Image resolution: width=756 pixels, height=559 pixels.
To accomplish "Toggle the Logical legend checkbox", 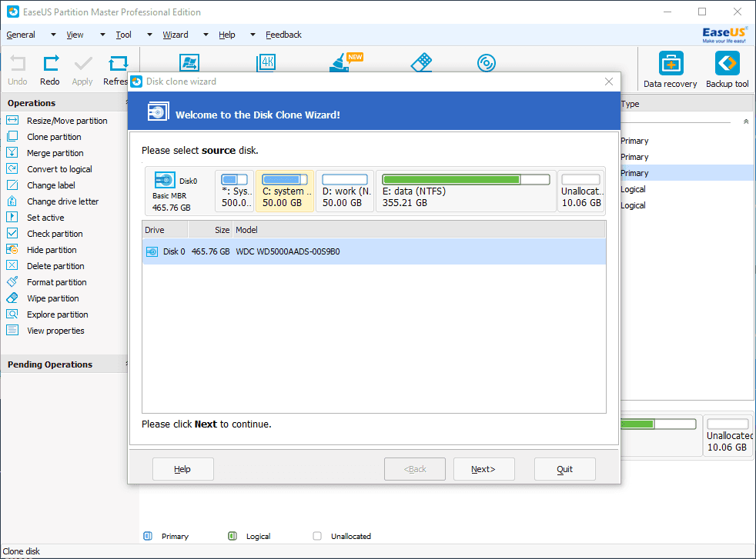I will 232,536.
